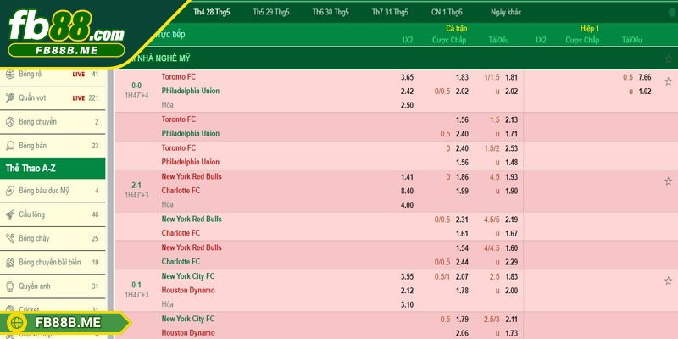Open the Bóng bầu dục Mỹ category
The height and width of the screenshot is (339, 678).
53,191
